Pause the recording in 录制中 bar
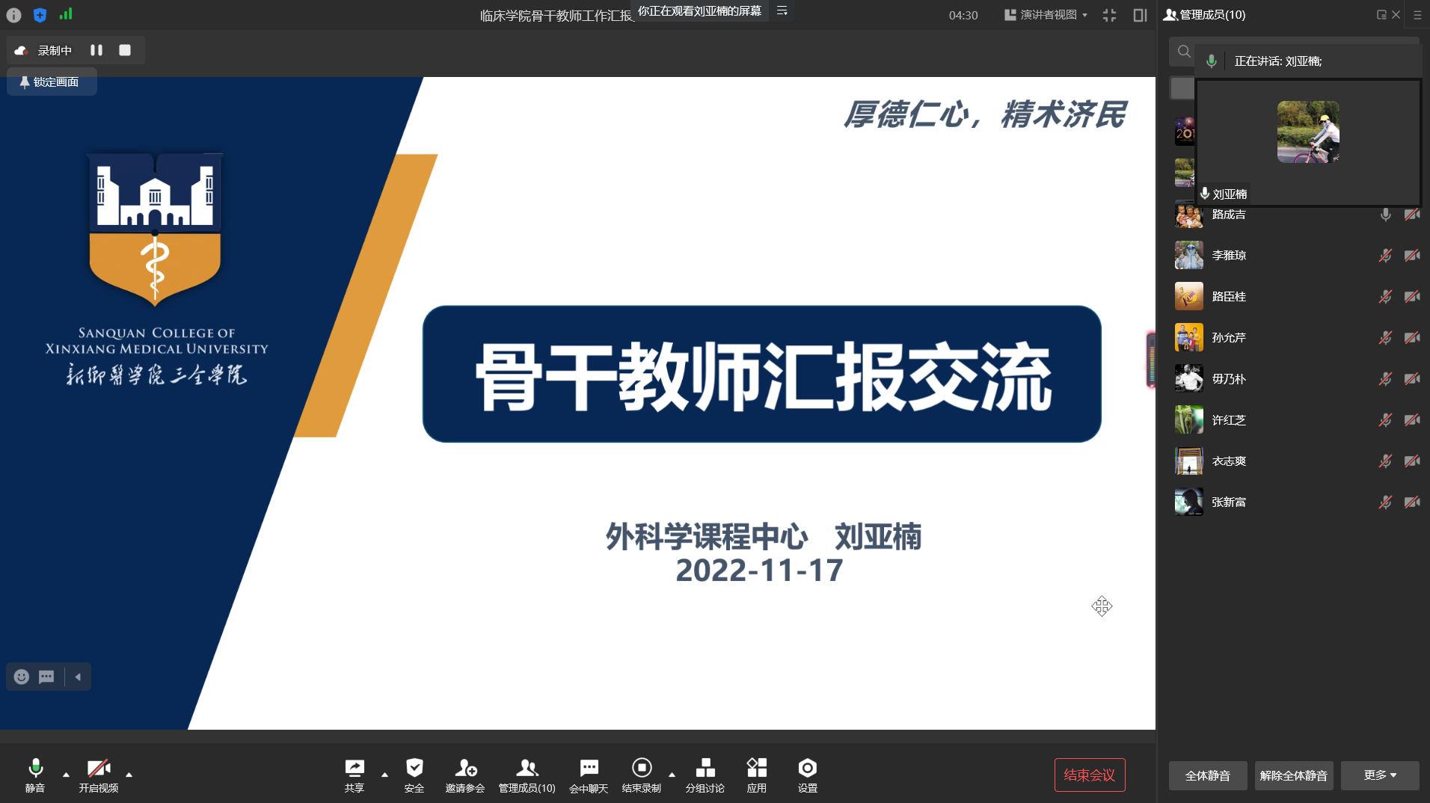 (x=96, y=50)
